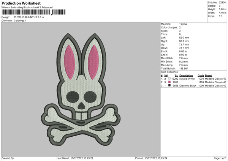
Task: Click the 'Down:' label
Action: [164, 48]
